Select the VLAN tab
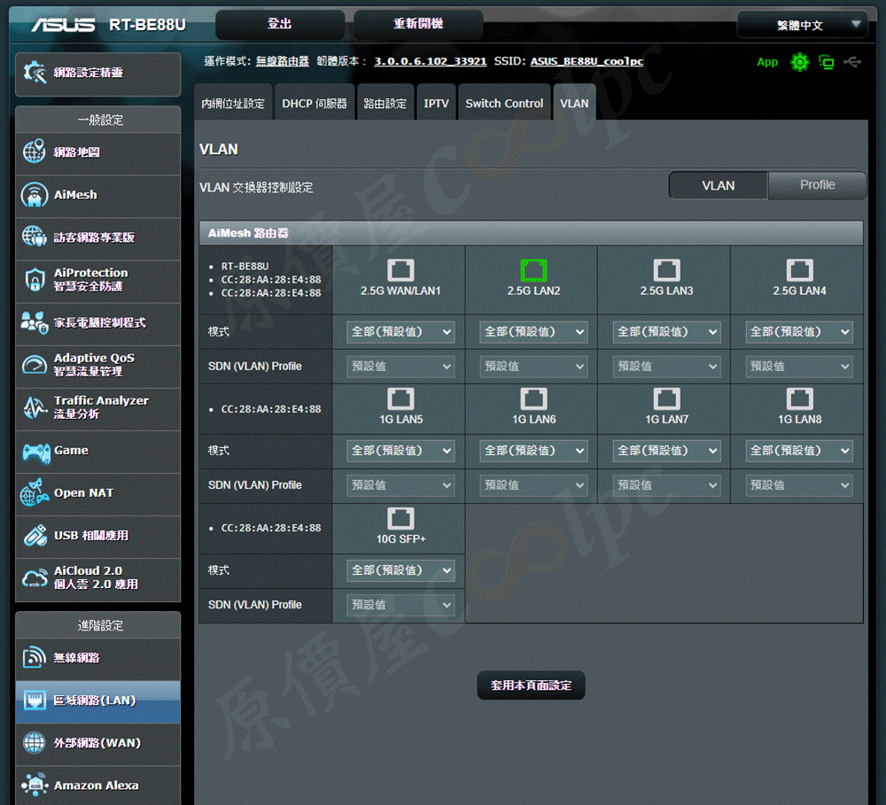This screenshot has height=805, width=886. click(574, 103)
